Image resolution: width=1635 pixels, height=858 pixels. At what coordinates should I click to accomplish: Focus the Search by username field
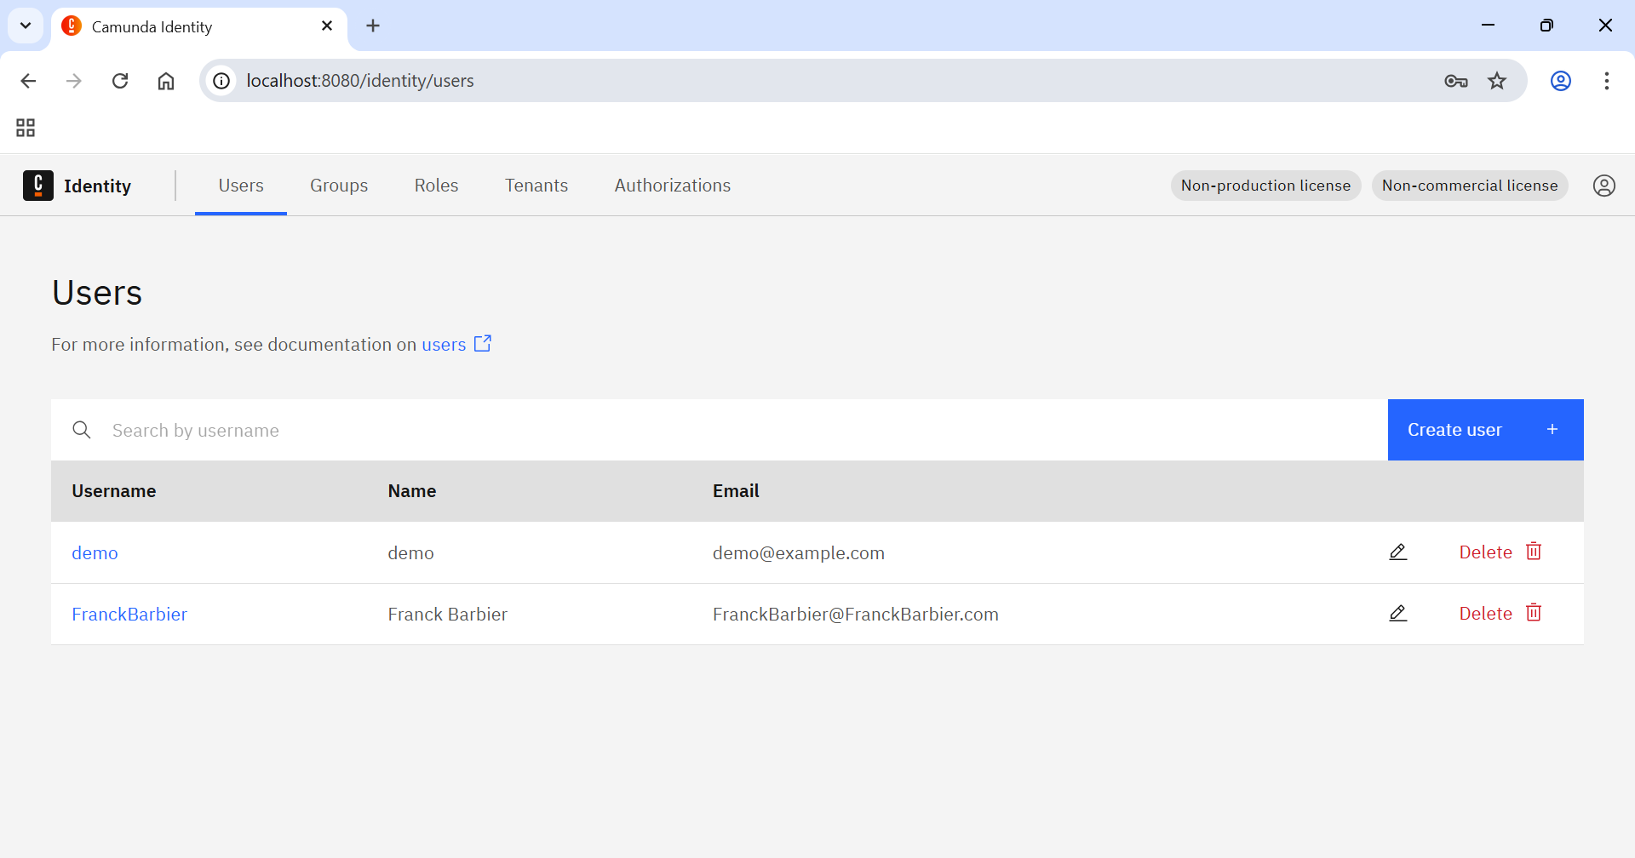(x=720, y=430)
